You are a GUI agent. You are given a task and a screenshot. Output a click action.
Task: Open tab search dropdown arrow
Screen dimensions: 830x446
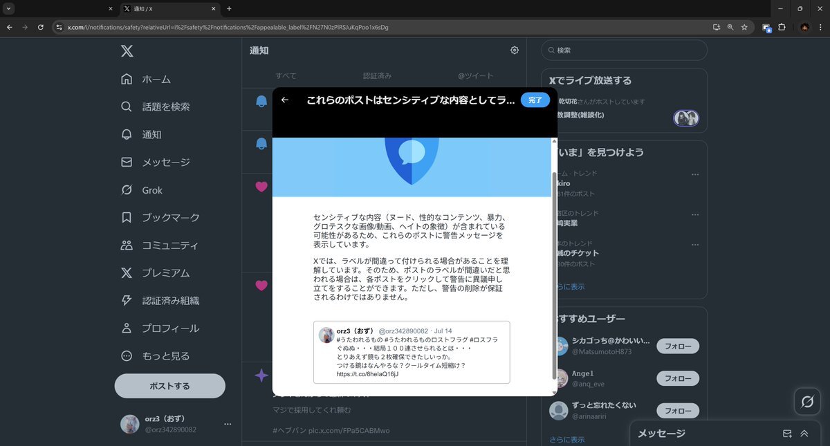click(x=9, y=8)
